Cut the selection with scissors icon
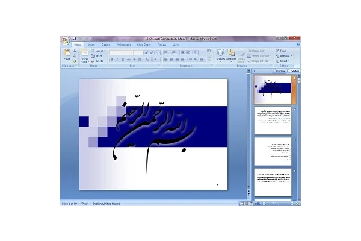The height and width of the screenshot is (241, 361). (75, 51)
